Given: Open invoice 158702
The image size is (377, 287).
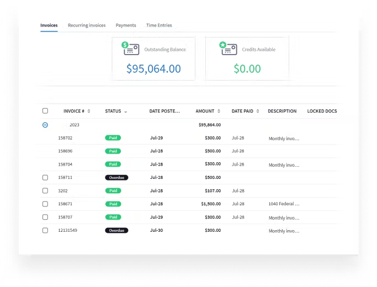Looking at the screenshot, I should pos(65,138).
